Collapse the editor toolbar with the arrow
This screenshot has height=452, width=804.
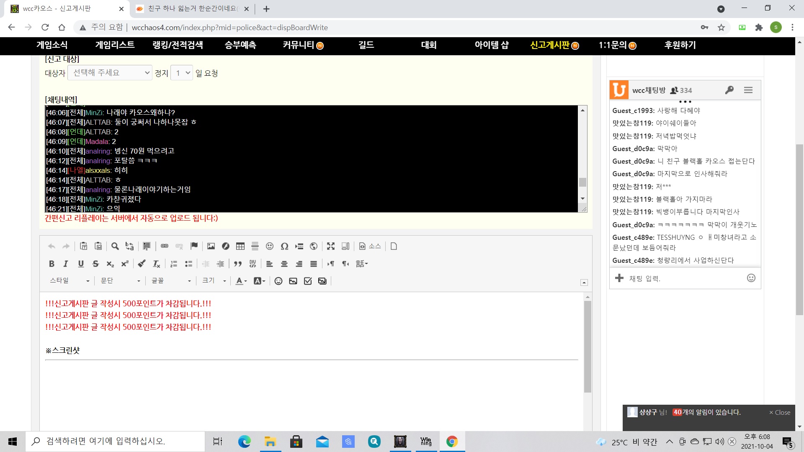point(584,282)
